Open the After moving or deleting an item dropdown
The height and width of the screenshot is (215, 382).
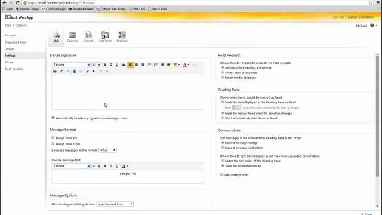[x=115, y=204]
